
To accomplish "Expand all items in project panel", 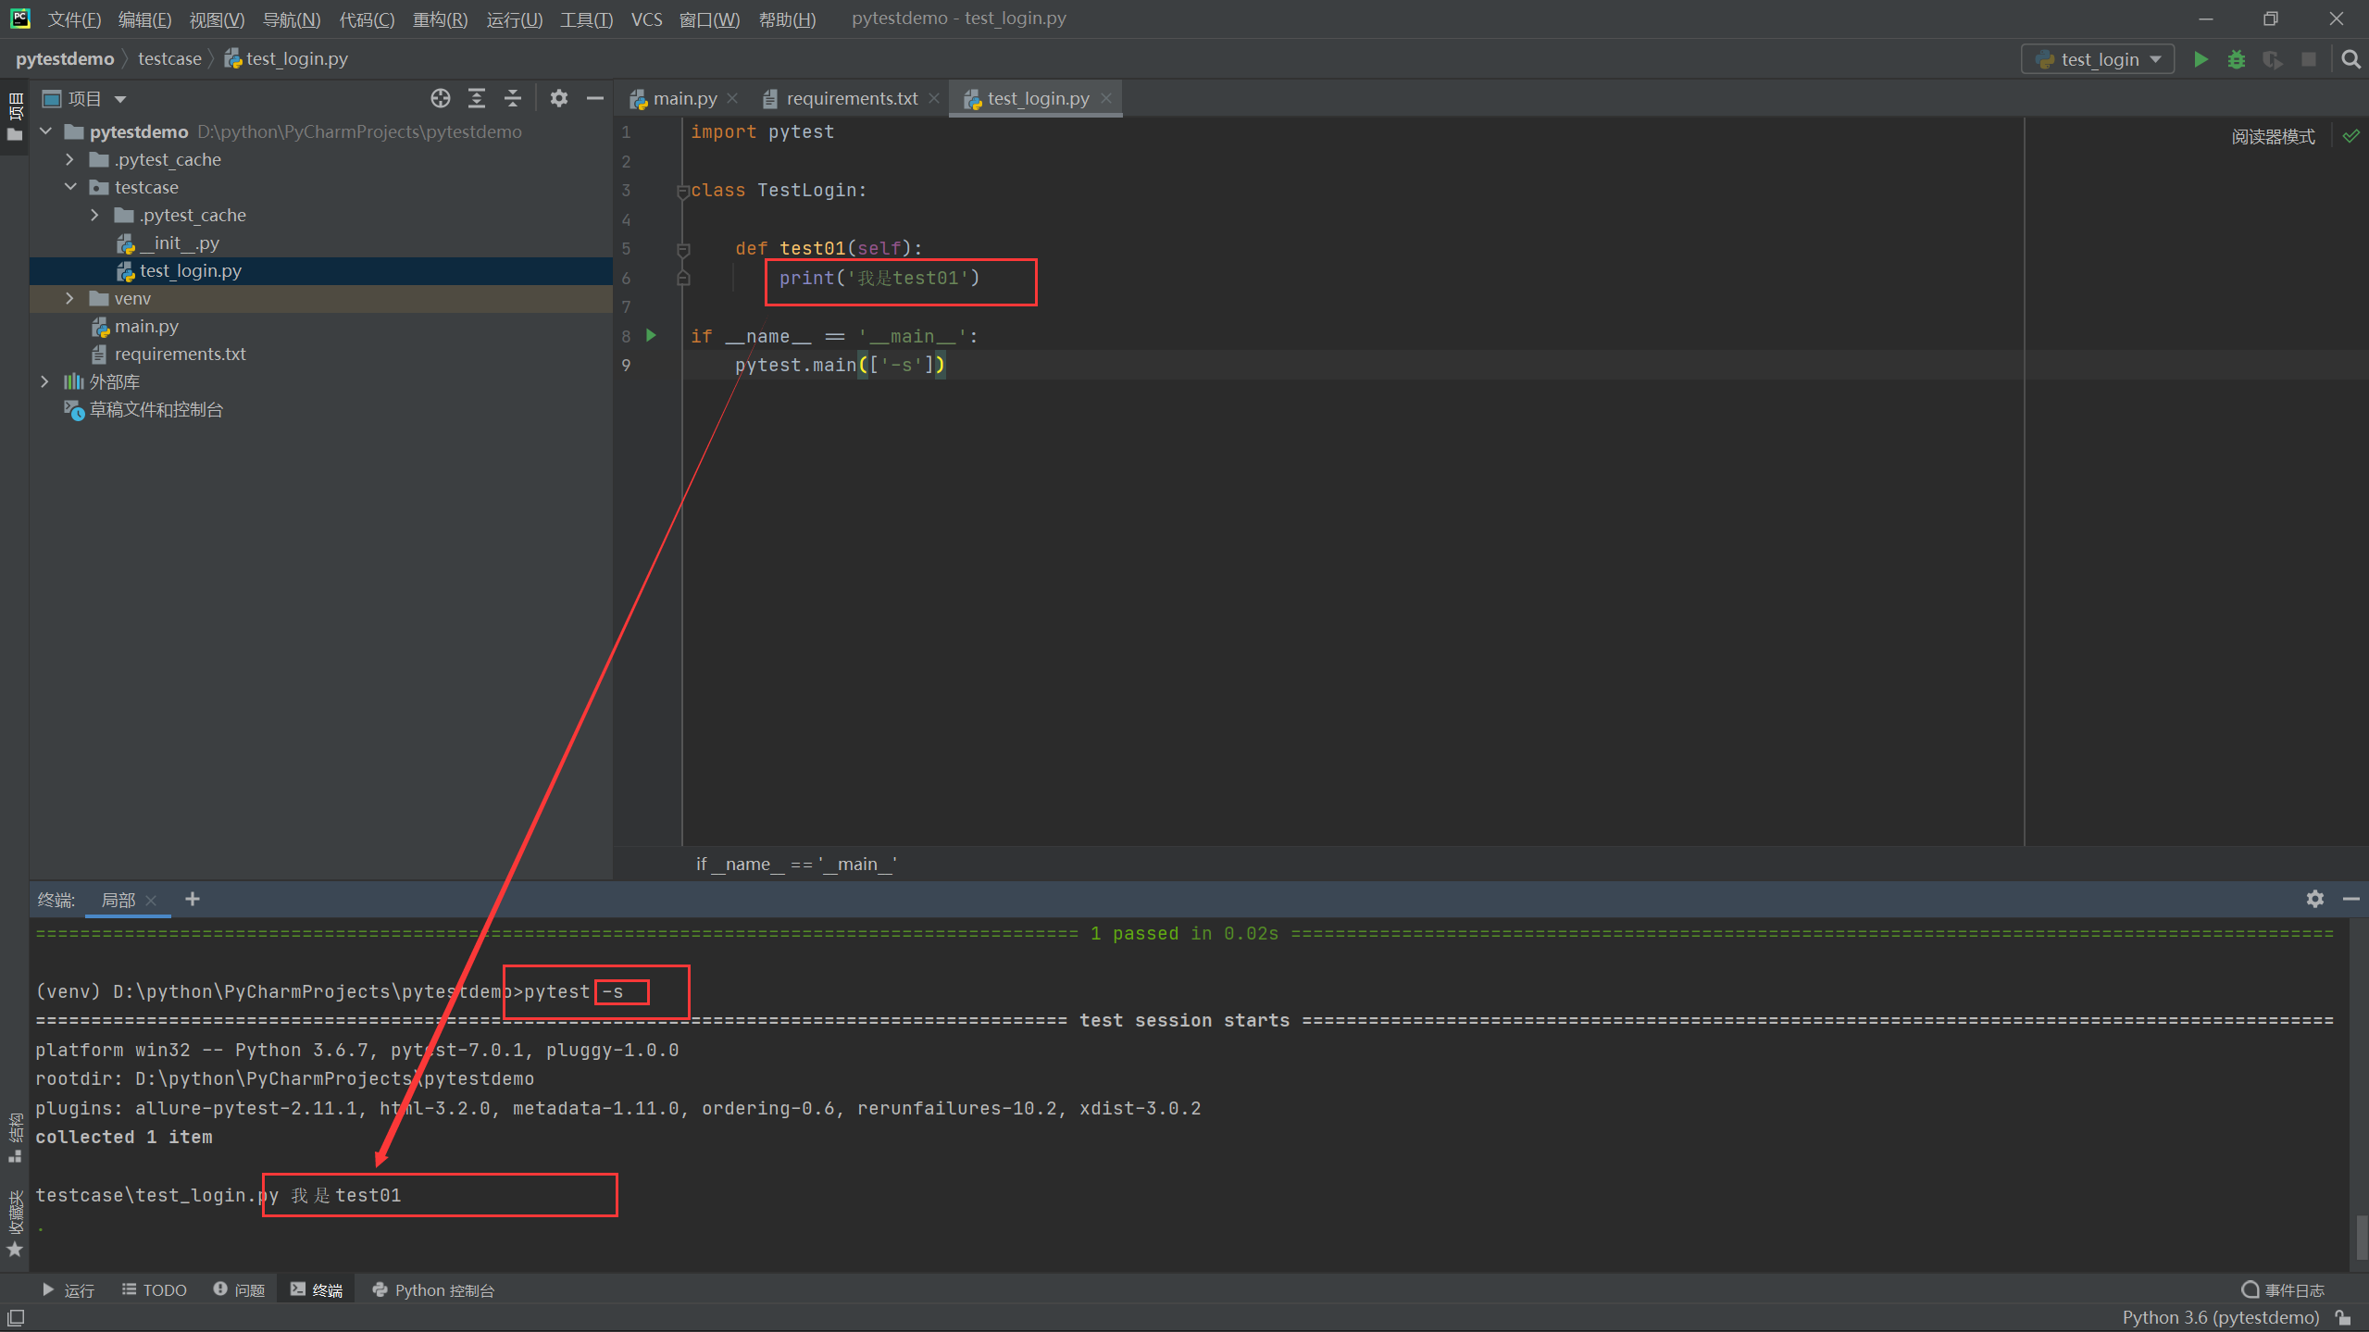I will click(x=477, y=98).
